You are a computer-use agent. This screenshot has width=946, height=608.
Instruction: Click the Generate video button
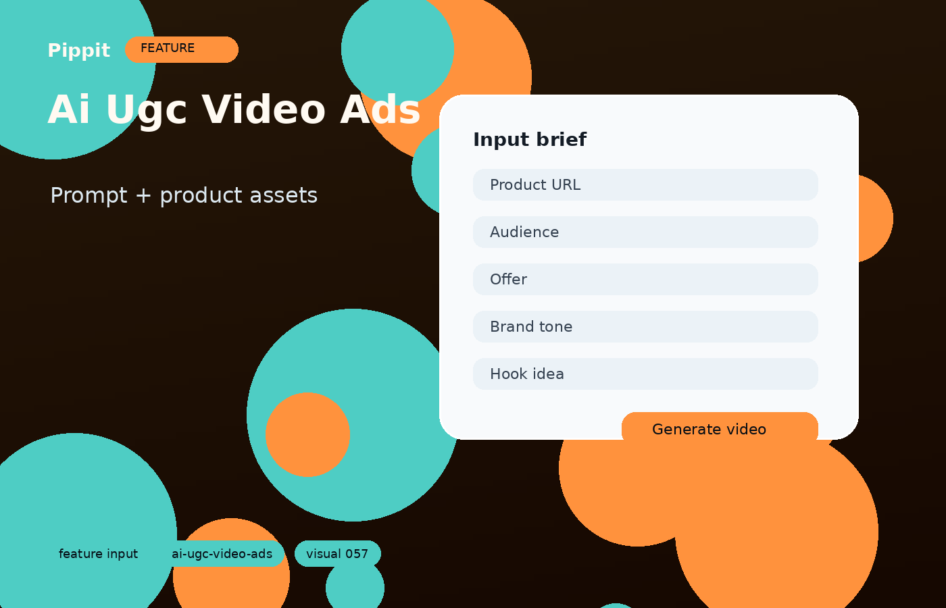pyautogui.click(x=720, y=429)
